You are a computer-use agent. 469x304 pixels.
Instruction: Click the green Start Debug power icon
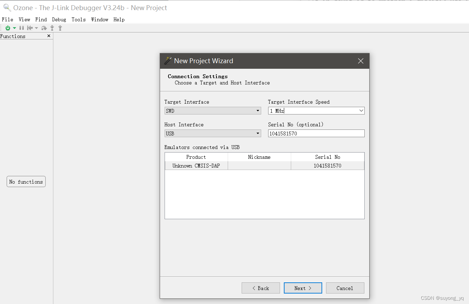[8, 28]
